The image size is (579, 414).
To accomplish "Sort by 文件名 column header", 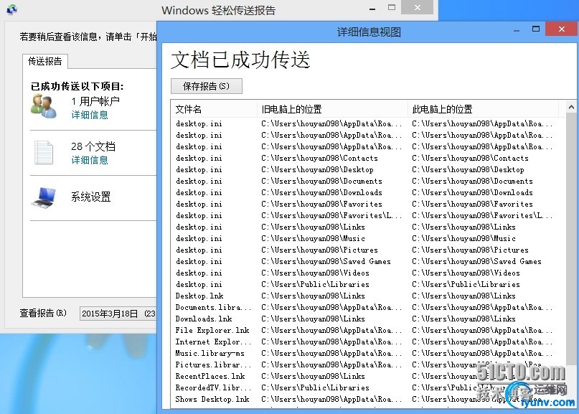I will [x=215, y=109].
